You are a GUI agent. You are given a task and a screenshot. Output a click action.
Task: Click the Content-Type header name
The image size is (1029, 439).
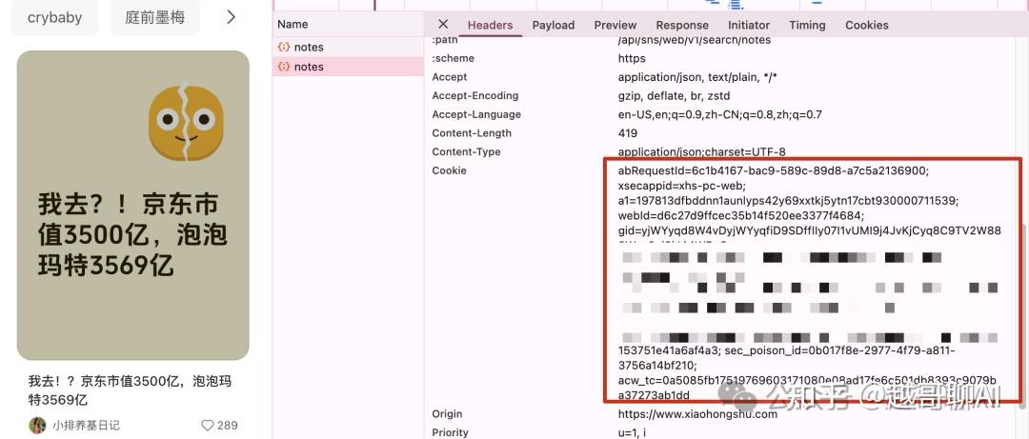[467, 152]
